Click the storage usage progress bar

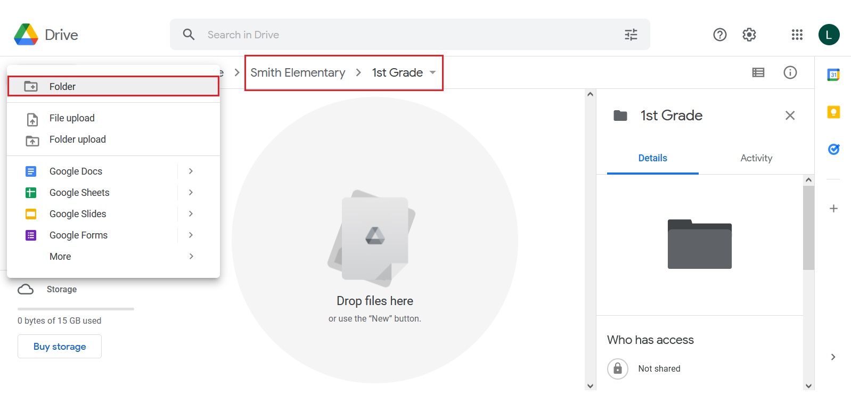(76, 309)
